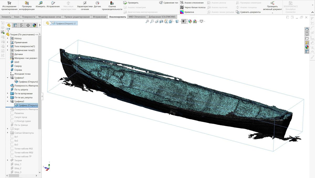Image resolution: width=315 pixels, height=178 pixels.
Task: Click the Проверить button
Action: (131, 3)
